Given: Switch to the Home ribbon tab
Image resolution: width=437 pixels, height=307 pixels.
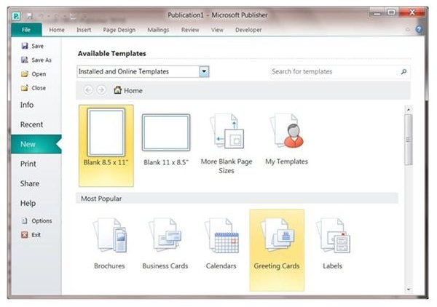Looking at the screenshot, I should pyautogui.click(x=57, y=30).
